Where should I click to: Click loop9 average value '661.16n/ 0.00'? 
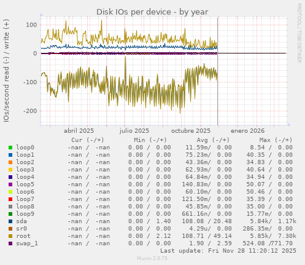(207, 214)
